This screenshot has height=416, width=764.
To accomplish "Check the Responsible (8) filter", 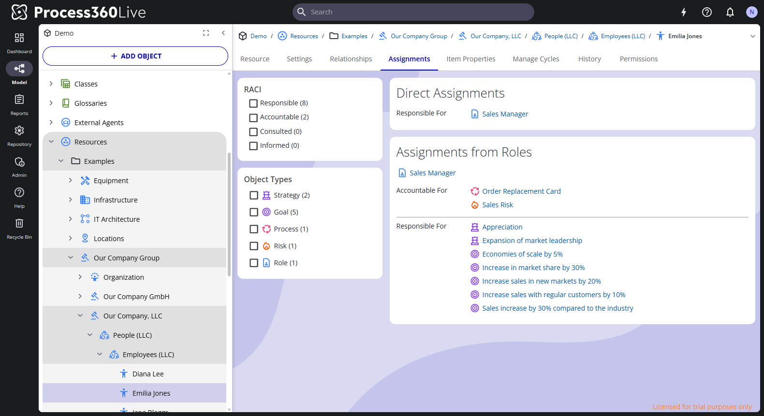I will pyautogui.click(x=253, y=103).
